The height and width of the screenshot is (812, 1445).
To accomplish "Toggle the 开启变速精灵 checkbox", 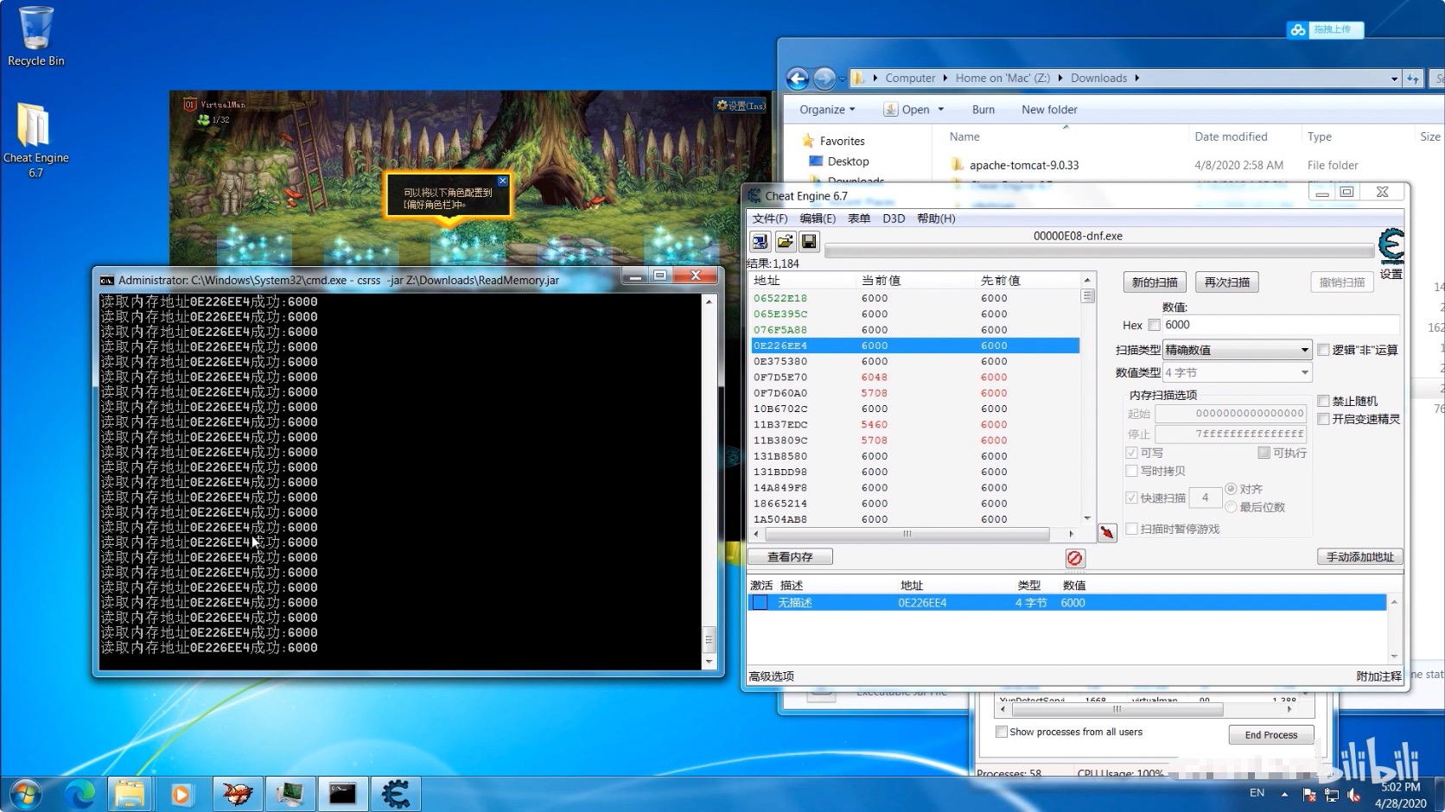I will click(1323, 419).
